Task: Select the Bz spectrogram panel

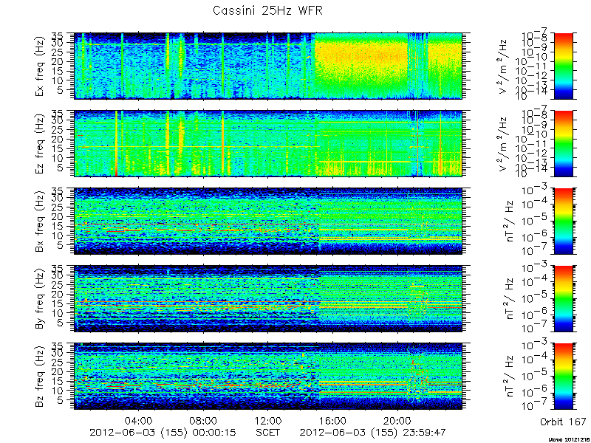Action: tap(268, 377)
